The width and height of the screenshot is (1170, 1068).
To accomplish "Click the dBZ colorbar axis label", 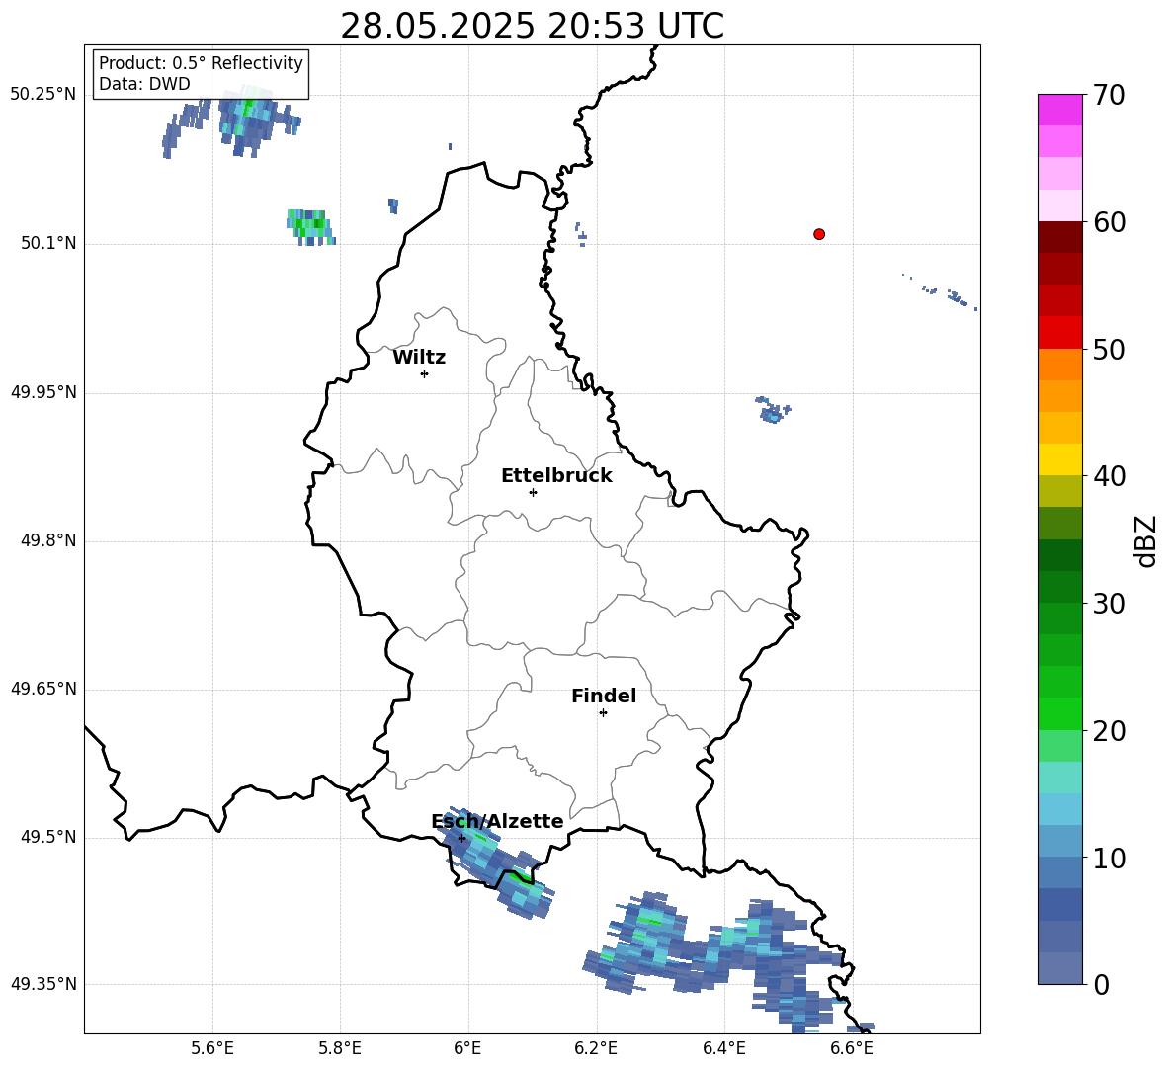I will pyautogui.click(x=1147, y=540).
